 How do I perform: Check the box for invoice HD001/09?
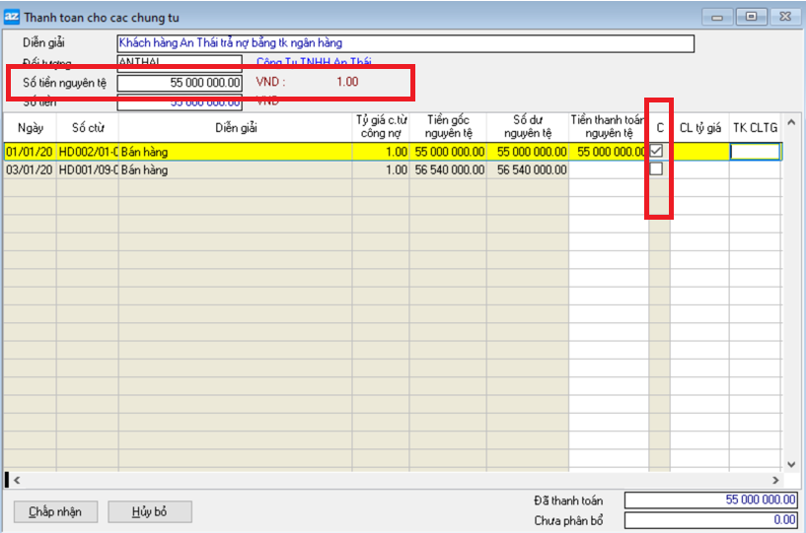pos(656,169)
